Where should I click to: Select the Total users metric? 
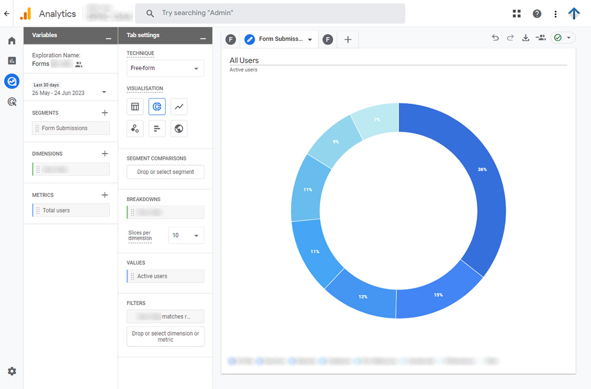click(71, 211)
